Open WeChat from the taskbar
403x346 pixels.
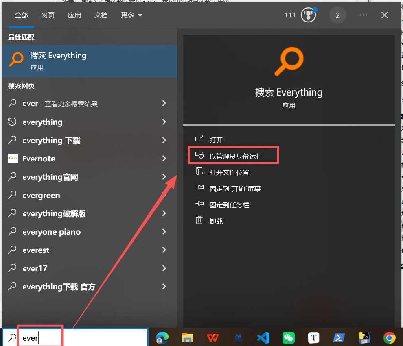288,338
